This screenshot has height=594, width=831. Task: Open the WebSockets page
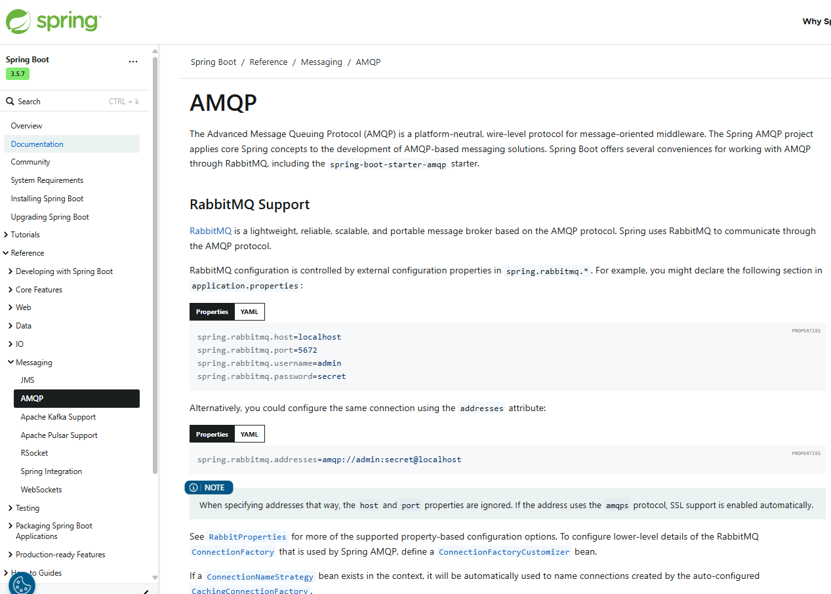point(41,490)
